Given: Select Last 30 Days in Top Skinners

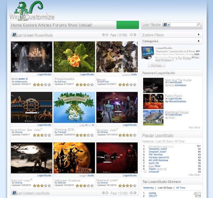Looking at the screenshot, I should tap(165, 188).
